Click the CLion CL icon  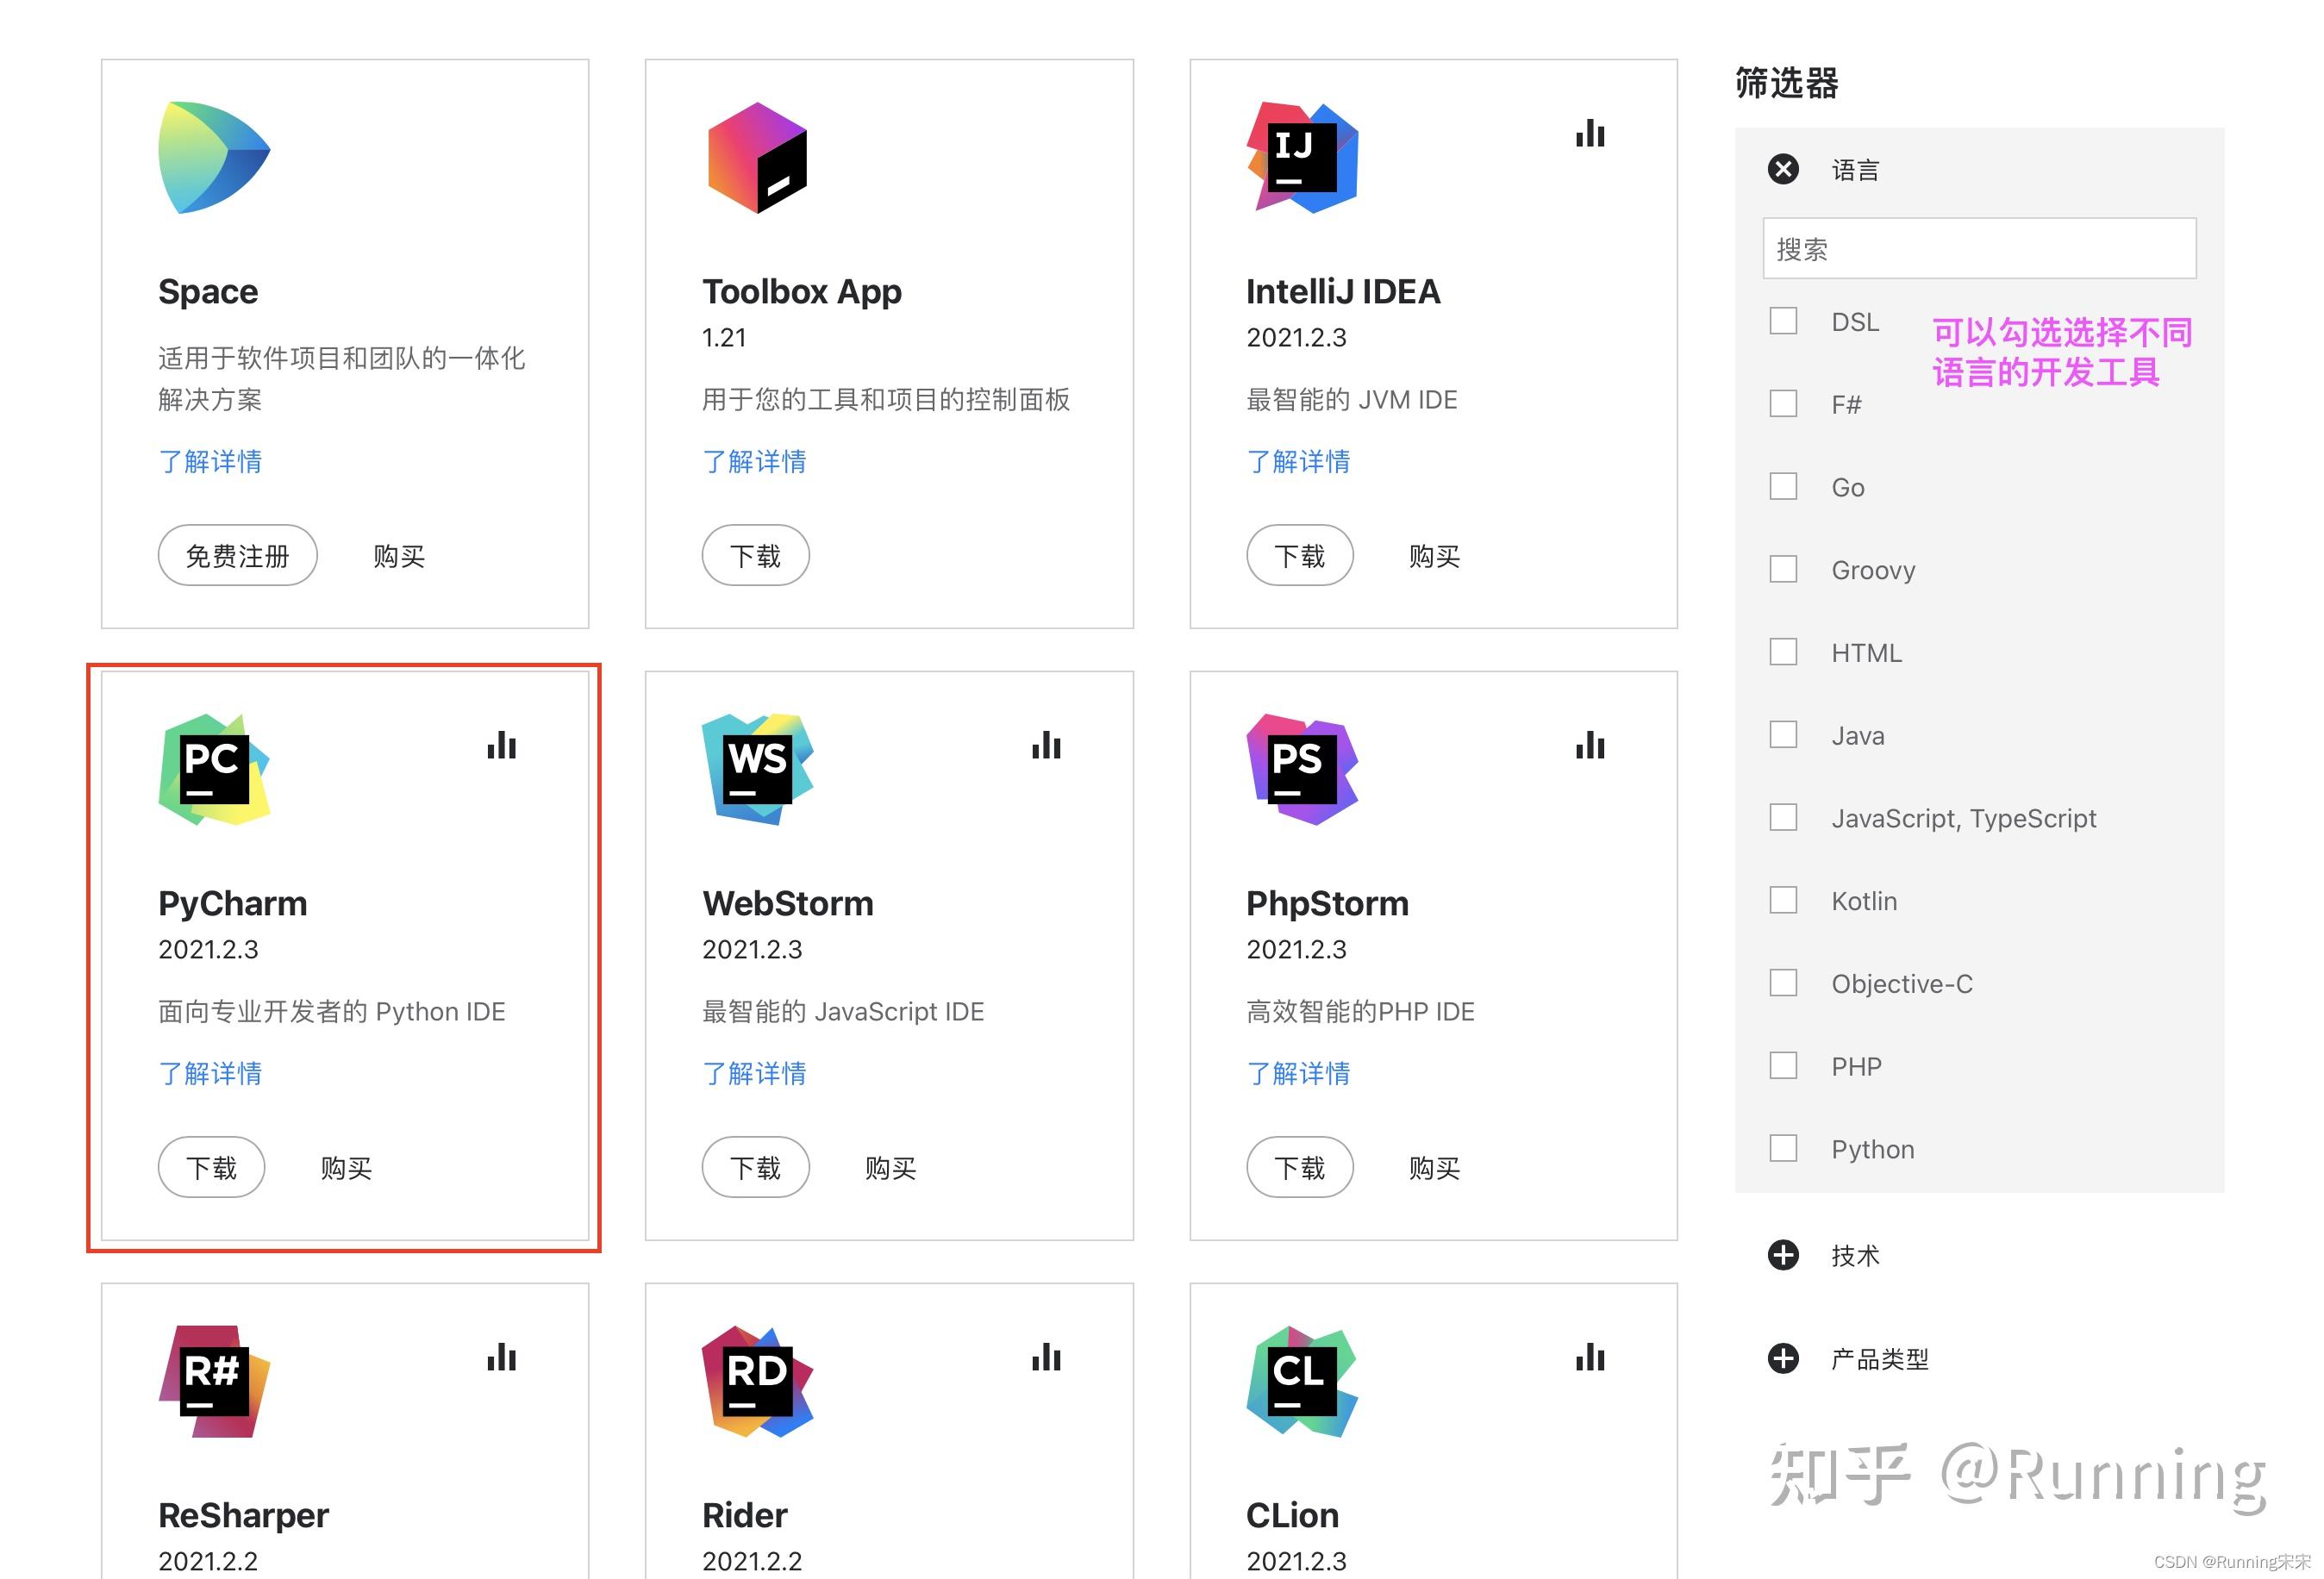coord(1300,1385)
